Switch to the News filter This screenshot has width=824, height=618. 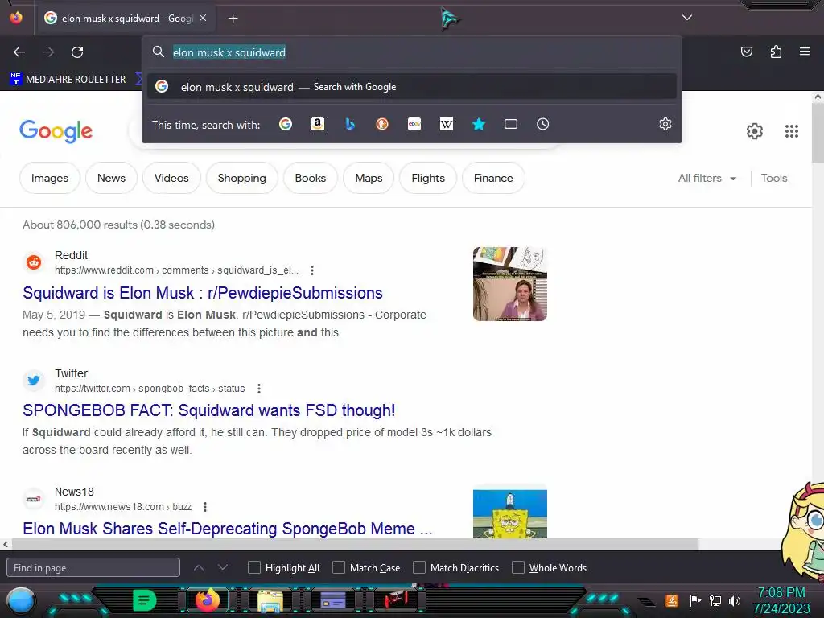tap(111, 178)
